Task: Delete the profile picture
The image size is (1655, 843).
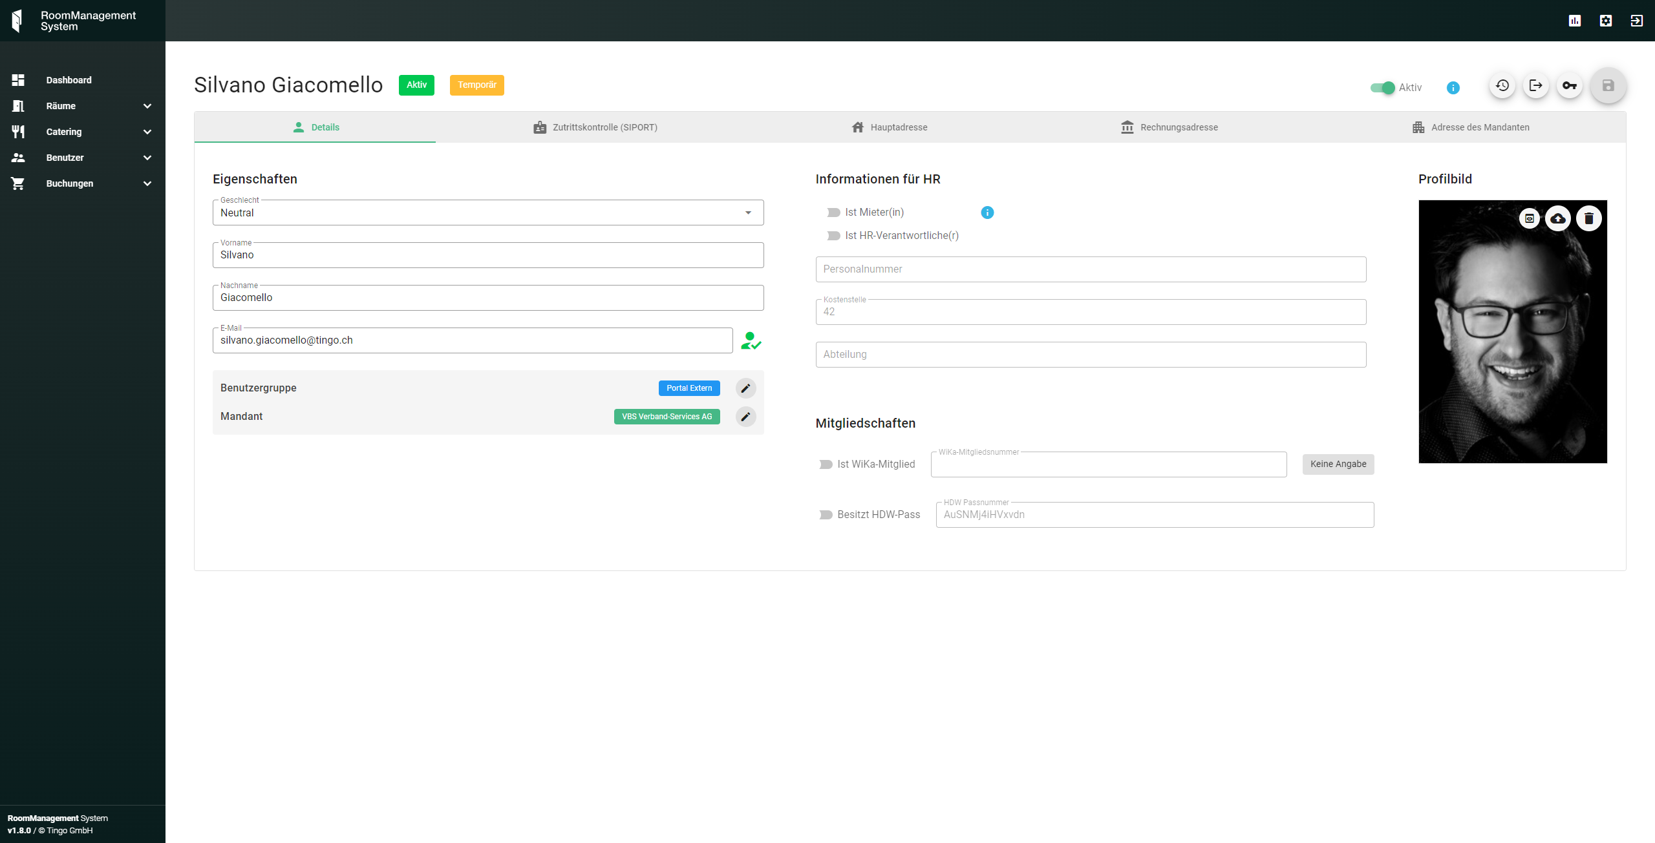Action: click(x=1588, y=218)
